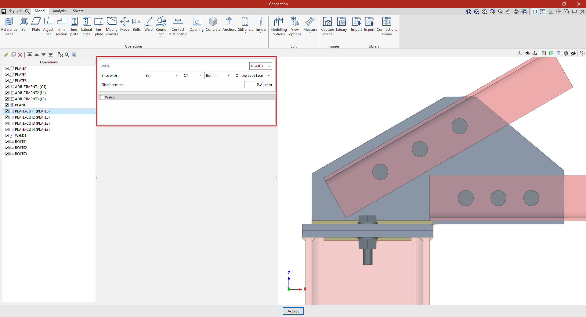Viewport: 586px width, 317px height.
Task: Delete operation with red X icon
Action: click(20, 55)
